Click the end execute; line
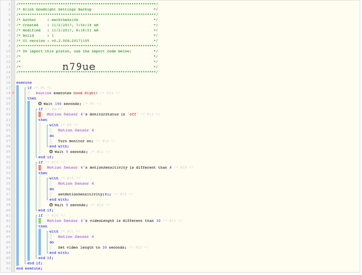Image resolution: width=362 pixels, height=275 pixels. point(29,268)
